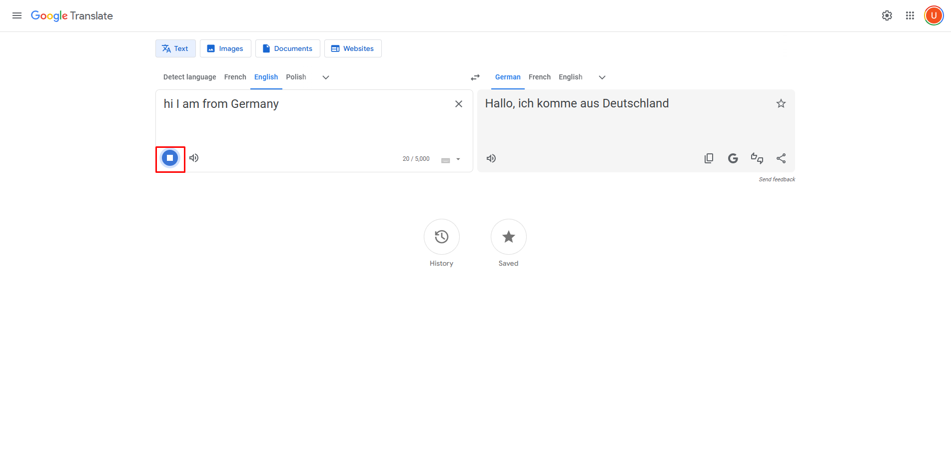Save translation by starring it
Viewport: 951px width, 471px height.
point(781,103)
